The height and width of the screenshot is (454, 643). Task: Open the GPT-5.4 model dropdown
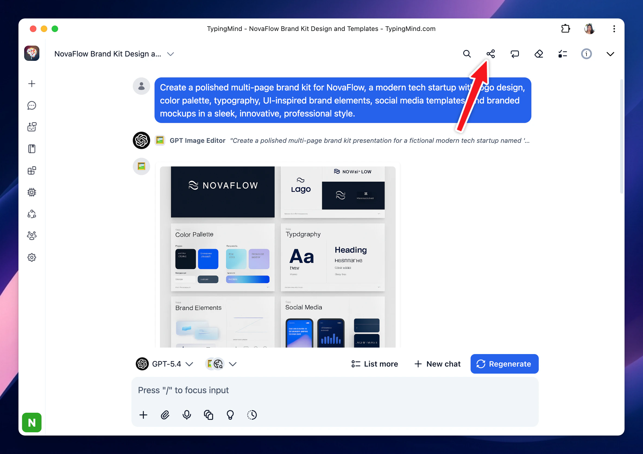(165, 364)
